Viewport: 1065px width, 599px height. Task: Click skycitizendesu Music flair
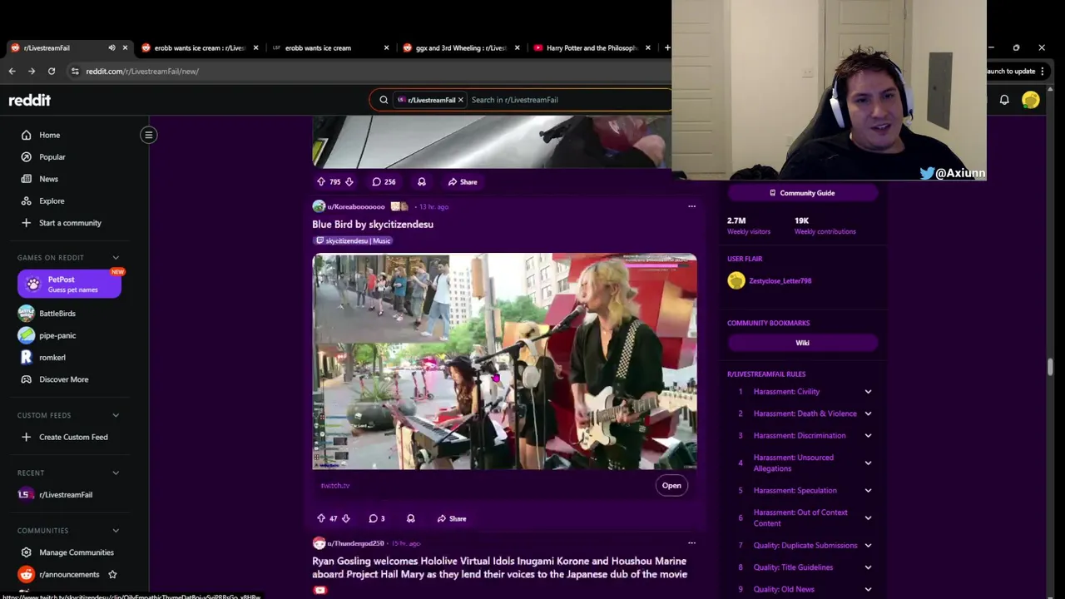click(x=353, y=240)
